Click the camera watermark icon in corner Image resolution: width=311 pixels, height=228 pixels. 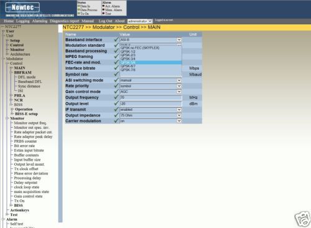(302, 219)
